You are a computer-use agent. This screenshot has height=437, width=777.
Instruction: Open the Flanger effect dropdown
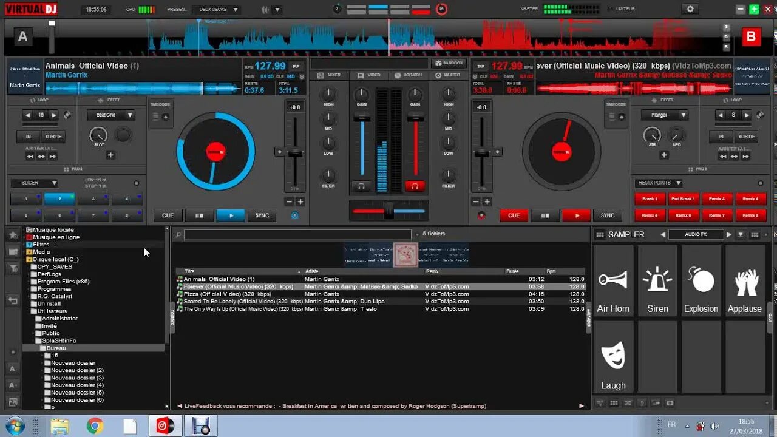pyautogui.click(x=665, y=115)
